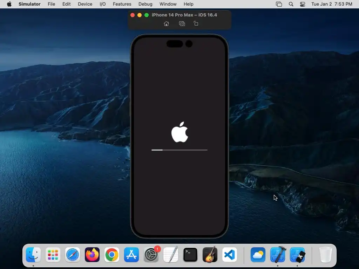Screen dimensions: 359x269
Task: Open the Apple menu
Action: (9, 4)
